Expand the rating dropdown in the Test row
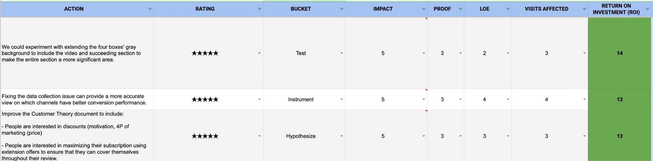Image resolution: width=653 pixels, height=161 pixels. pyautogui.click(x=259, y=53)
